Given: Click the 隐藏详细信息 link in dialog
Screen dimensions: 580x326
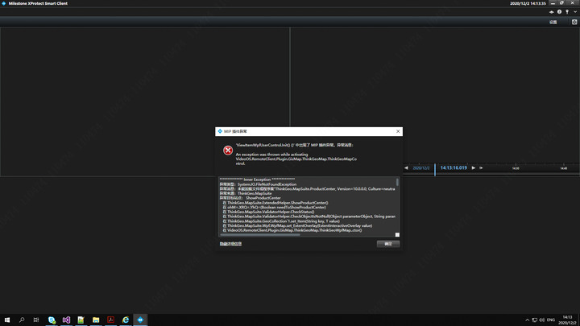Looking at the screenshot, I should pos(230,243).
